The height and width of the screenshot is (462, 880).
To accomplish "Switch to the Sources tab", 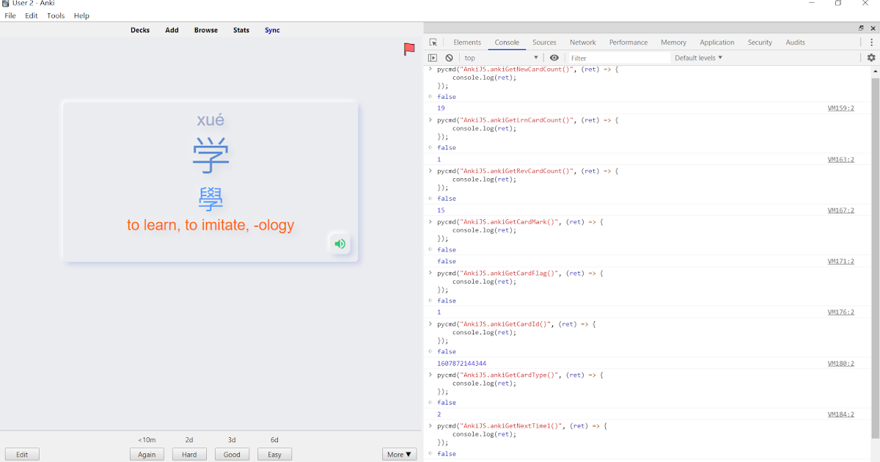I will pyautogui.click(x=544, y=42).
